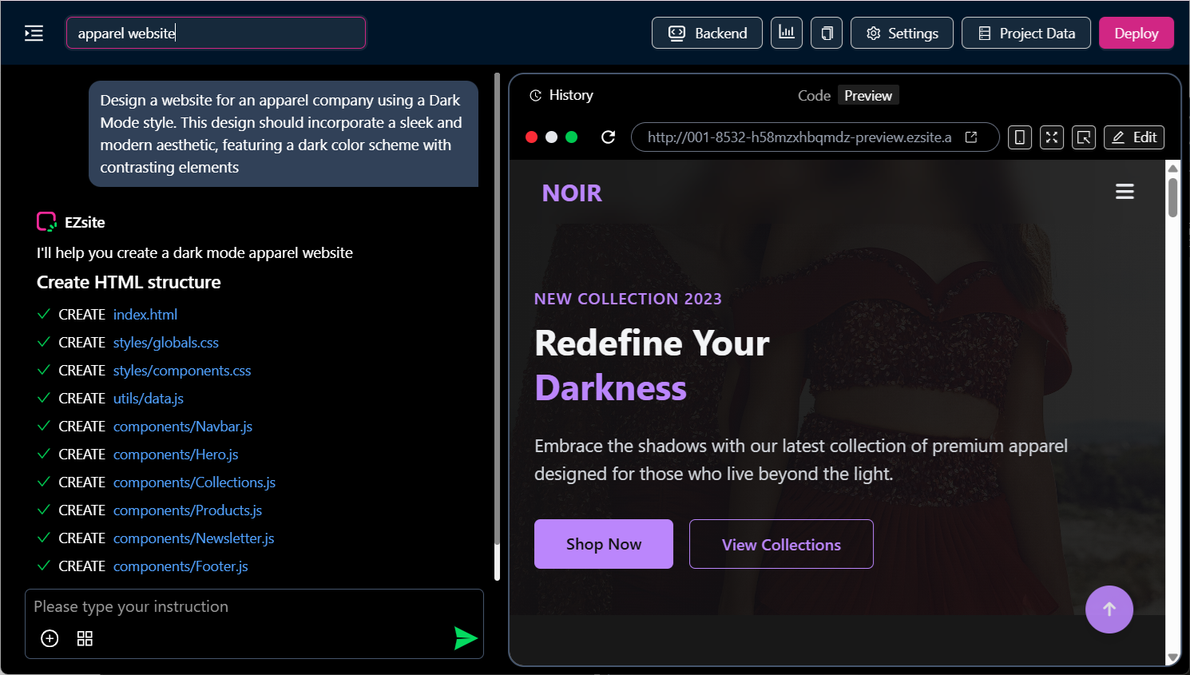Viewport: 1190px width, 675px height.
Task: Click the copy project icon
Action: (x=827, y=33)
